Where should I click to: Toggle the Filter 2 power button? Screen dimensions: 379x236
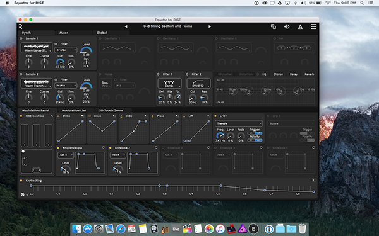(x=188, y=74)
